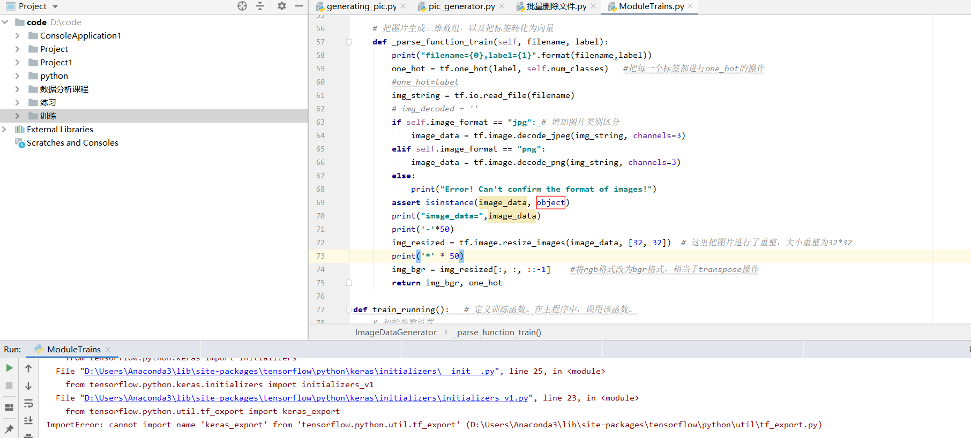Close the ModuleTrains run tab
Viewport: 971px width, 438px height.
click(108, 349)
